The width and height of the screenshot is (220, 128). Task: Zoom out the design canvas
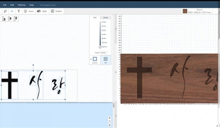coord(110,121)
